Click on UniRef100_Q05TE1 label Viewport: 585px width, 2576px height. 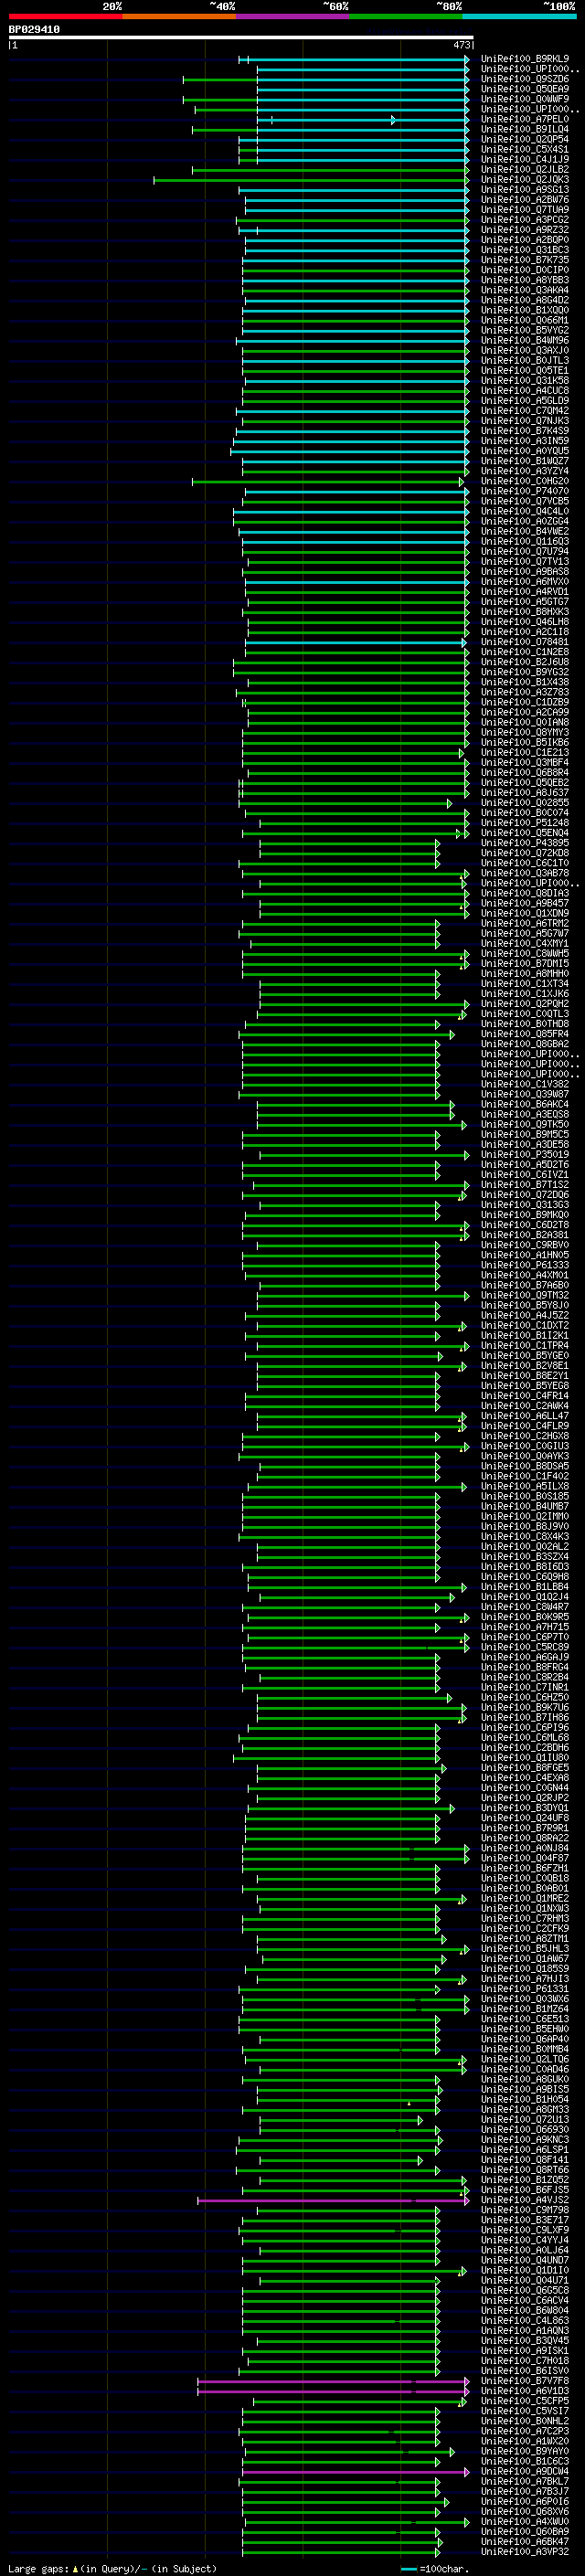pos(524,371)
